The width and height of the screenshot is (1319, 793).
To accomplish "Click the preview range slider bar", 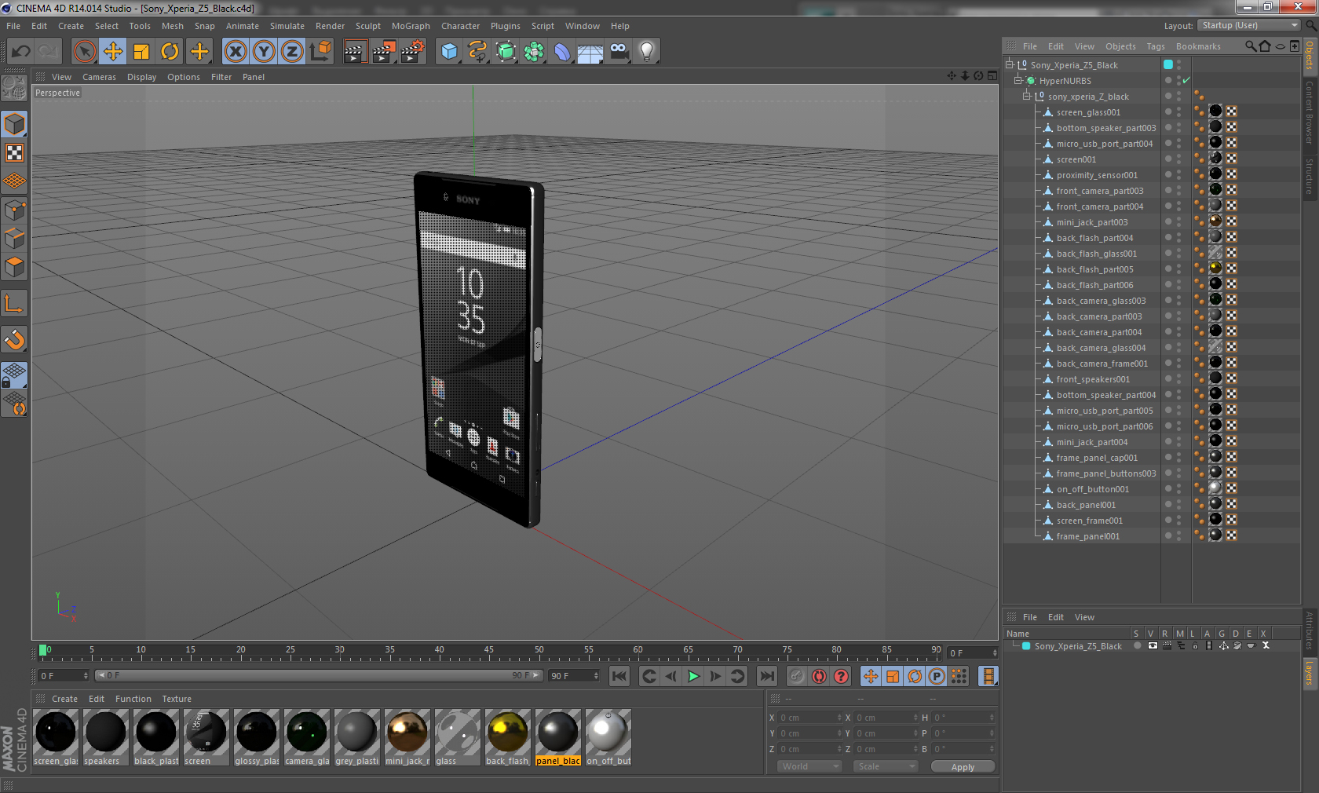I will pos(319,675).
